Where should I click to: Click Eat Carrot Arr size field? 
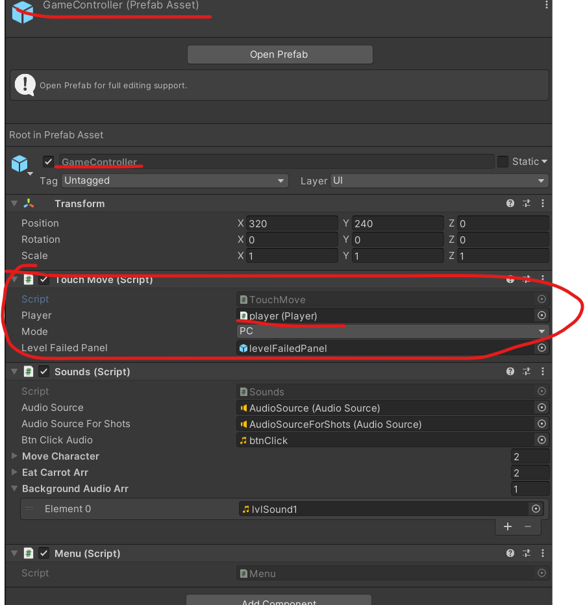pos(530,473)
